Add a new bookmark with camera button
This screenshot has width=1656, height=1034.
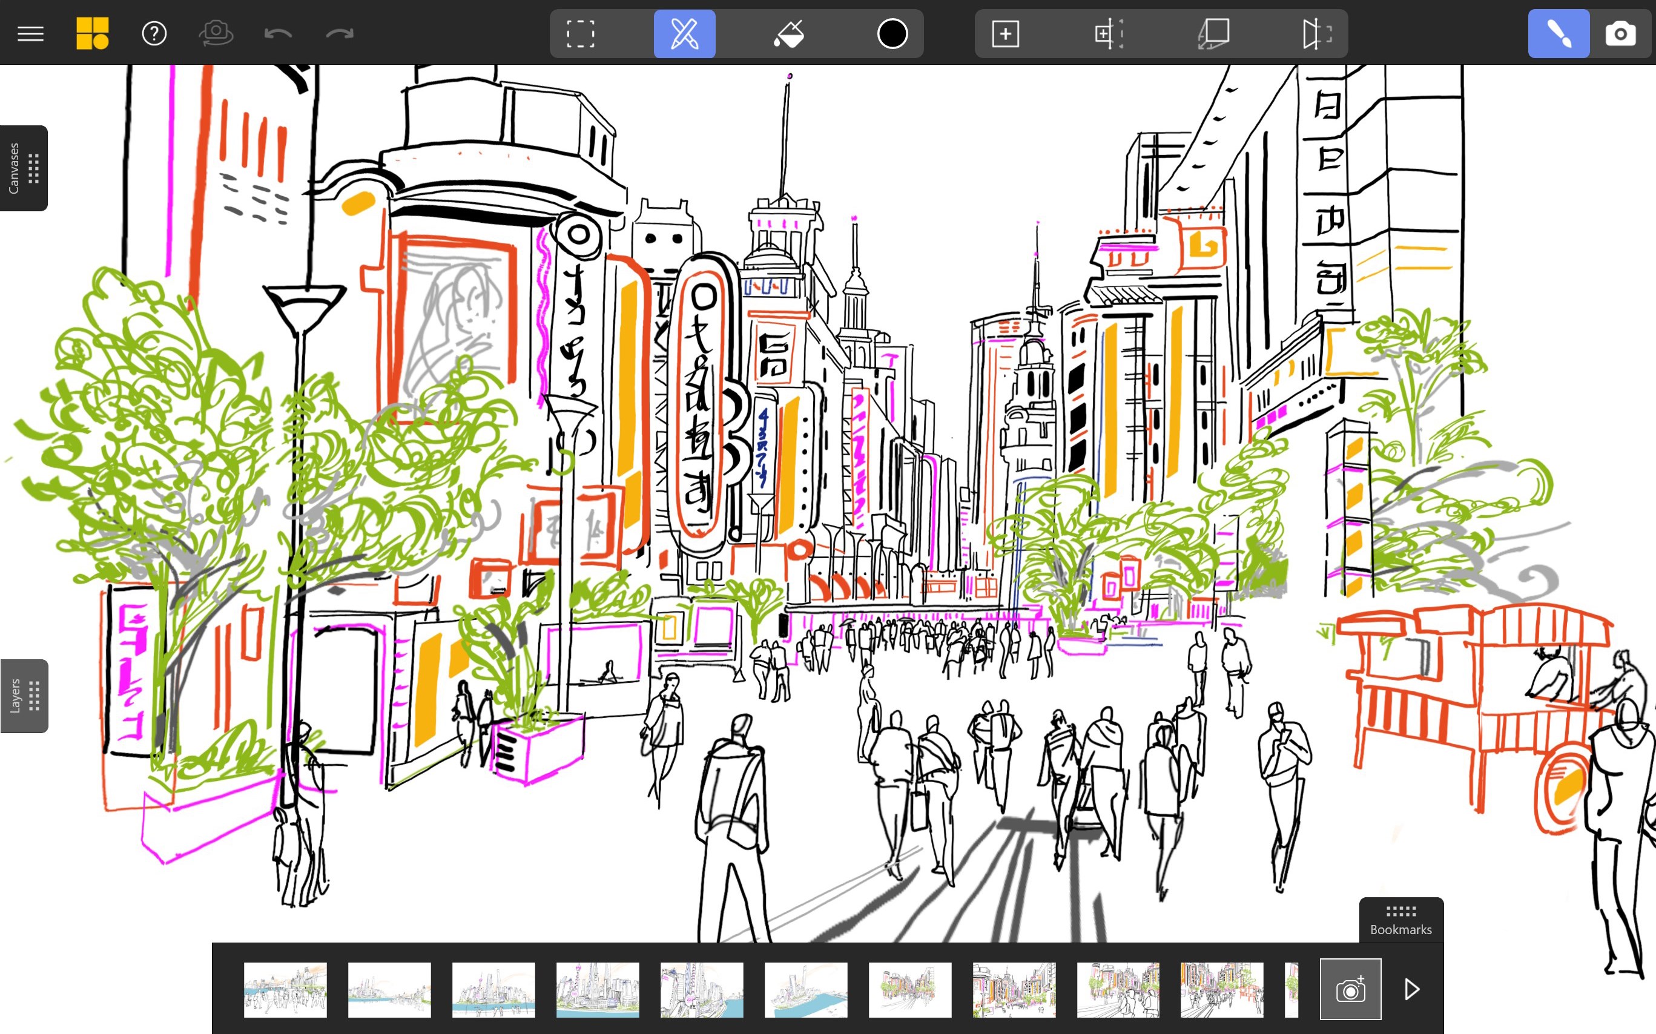coord(1350,988)
